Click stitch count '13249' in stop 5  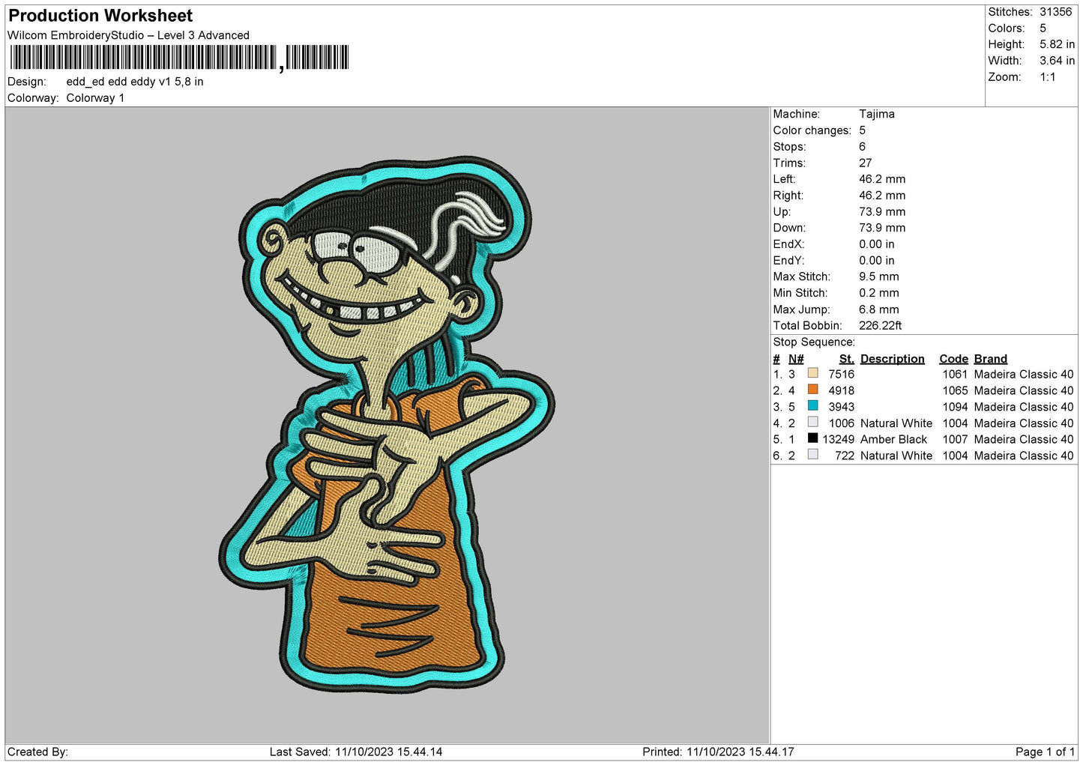(x=838, y=440)
